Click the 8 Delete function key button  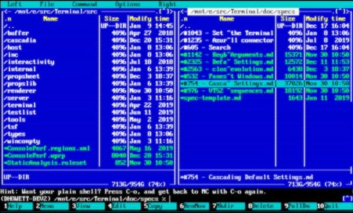click(265, 206)
